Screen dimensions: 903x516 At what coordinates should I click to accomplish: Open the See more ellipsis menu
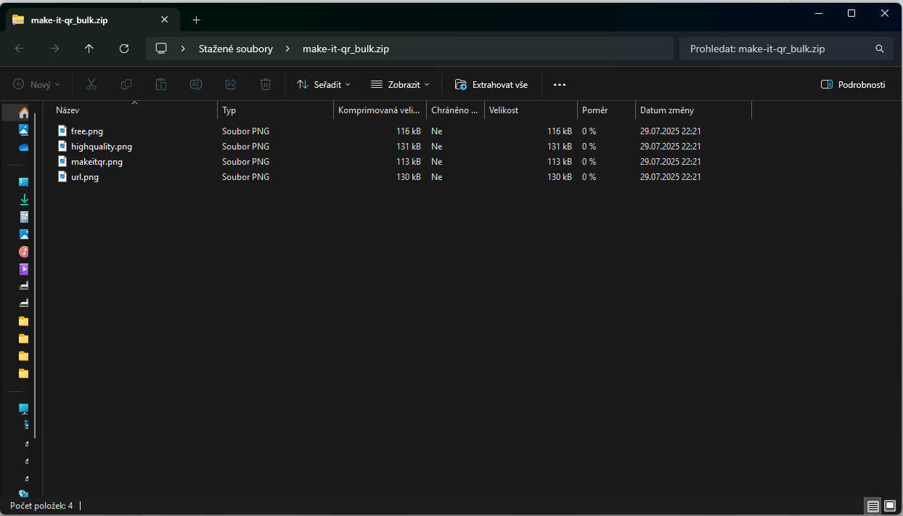[x=559, y=84]
